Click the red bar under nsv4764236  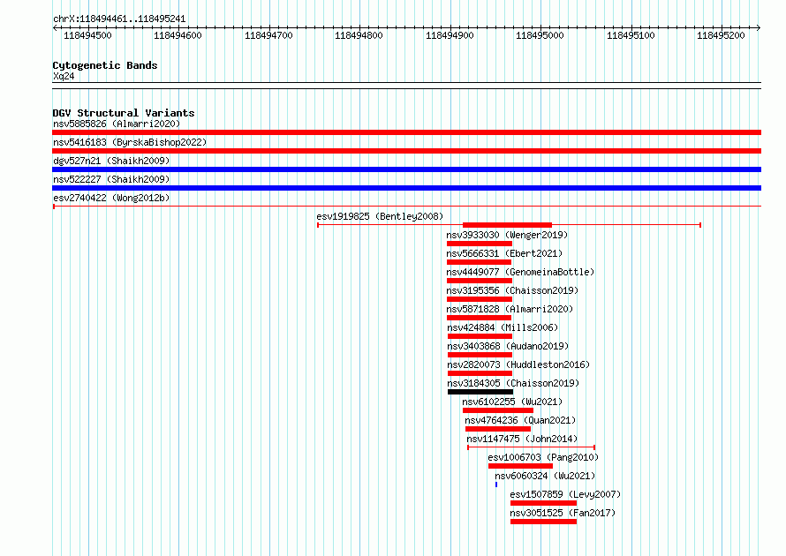point(498,429)
